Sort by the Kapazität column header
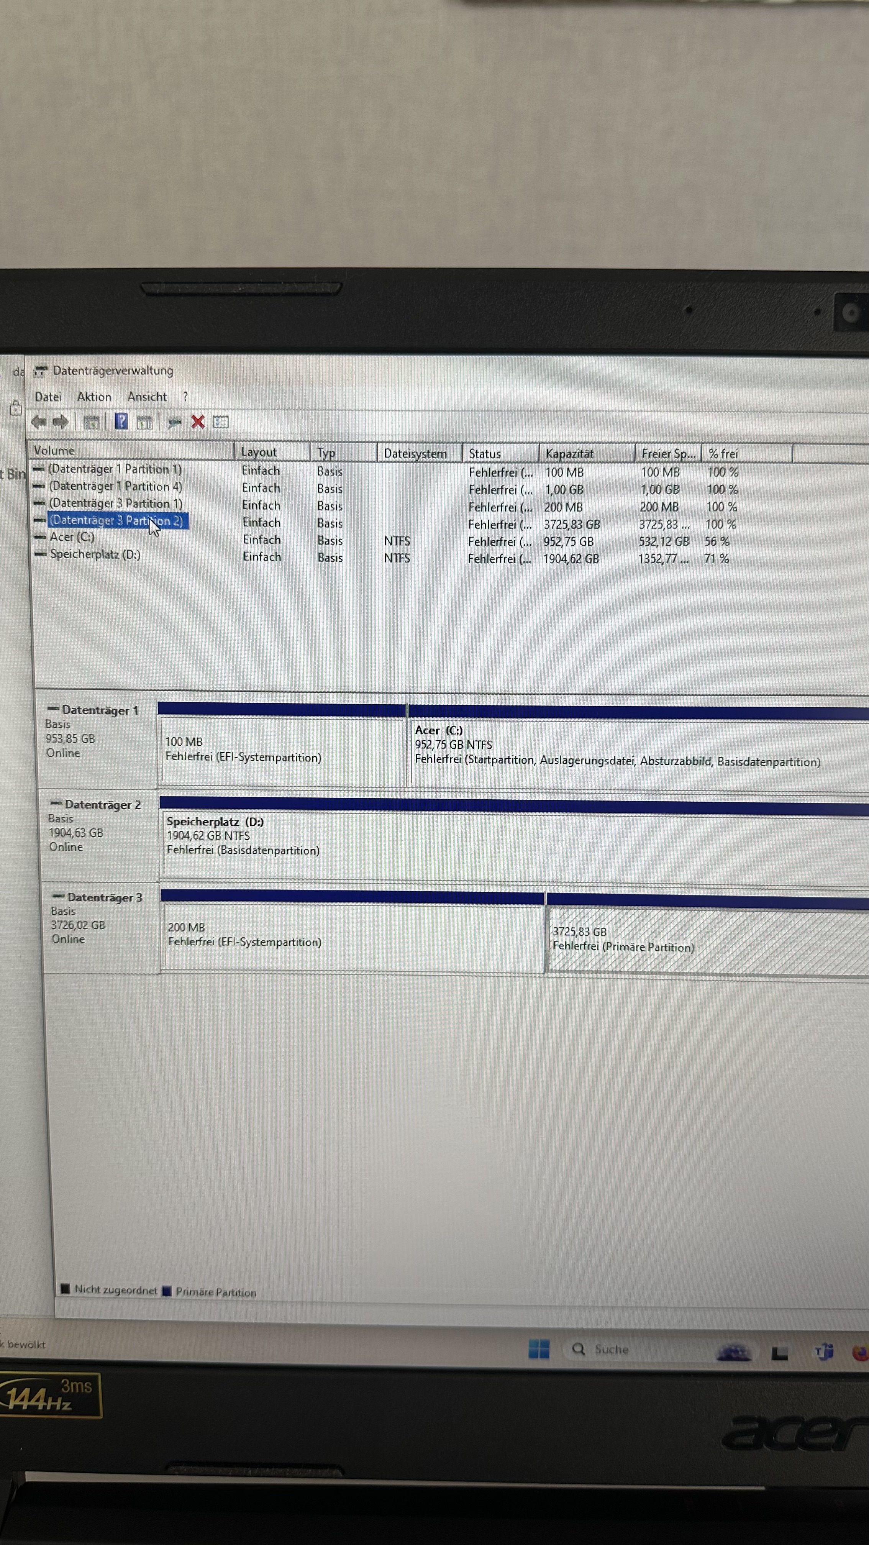The image size is (869, 1545). point(570,454)
